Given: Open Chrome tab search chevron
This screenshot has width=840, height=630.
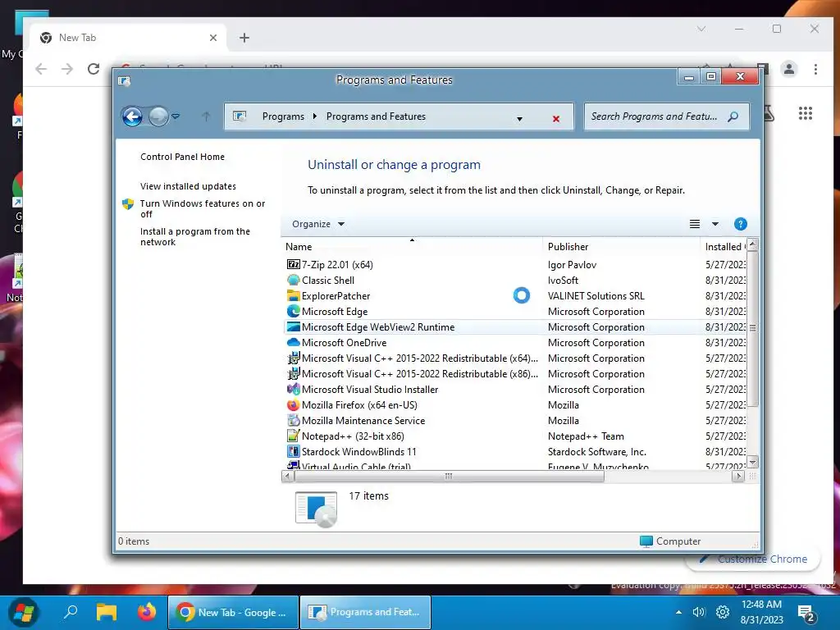Looking at the screenshot, I should point(701,29).
